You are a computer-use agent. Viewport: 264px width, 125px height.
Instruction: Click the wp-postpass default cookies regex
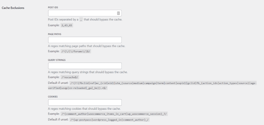(110, 120)
